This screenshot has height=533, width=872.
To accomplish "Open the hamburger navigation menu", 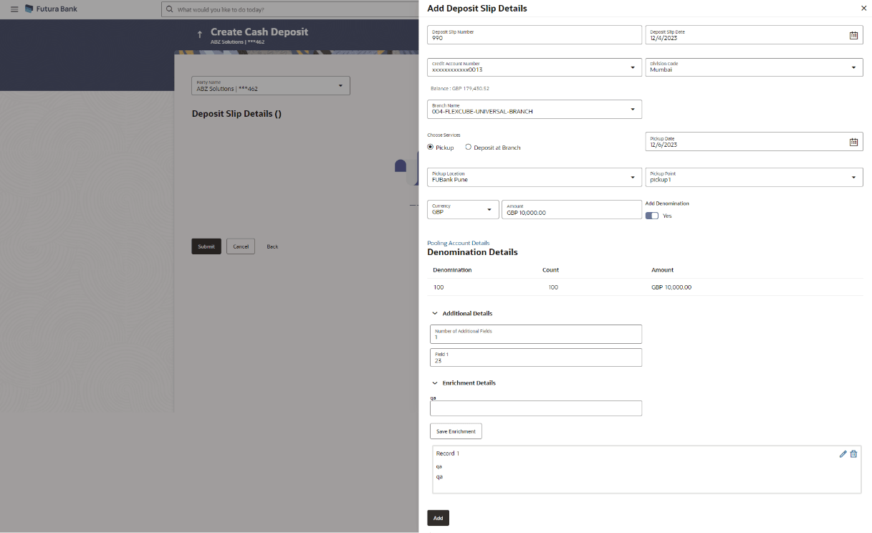I will click(x=14, y=9).
